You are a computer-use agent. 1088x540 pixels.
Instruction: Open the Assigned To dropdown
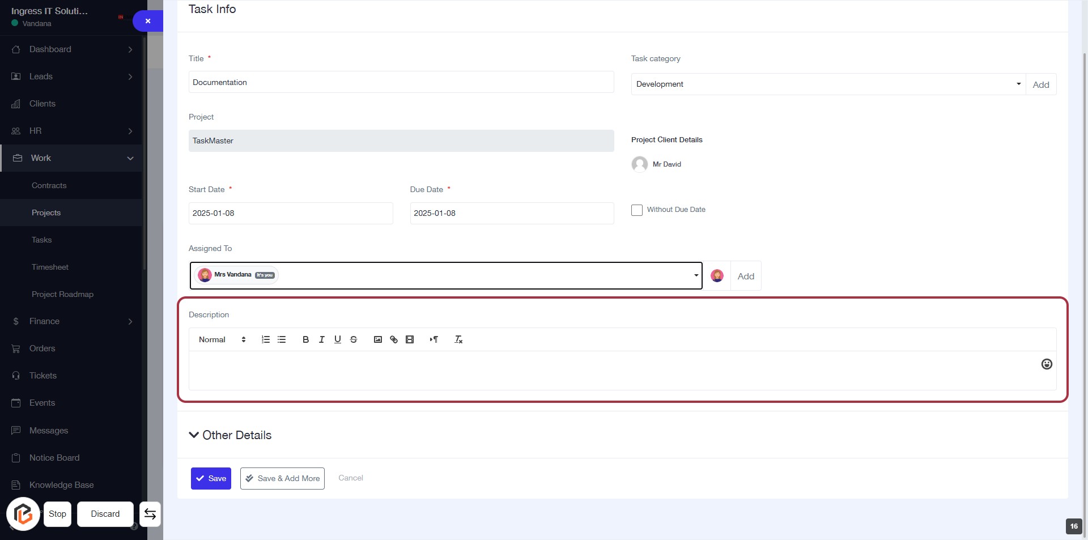click(x=445, y=275)
